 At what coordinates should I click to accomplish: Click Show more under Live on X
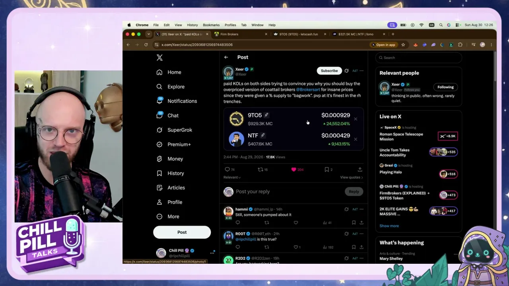[389, 226]
